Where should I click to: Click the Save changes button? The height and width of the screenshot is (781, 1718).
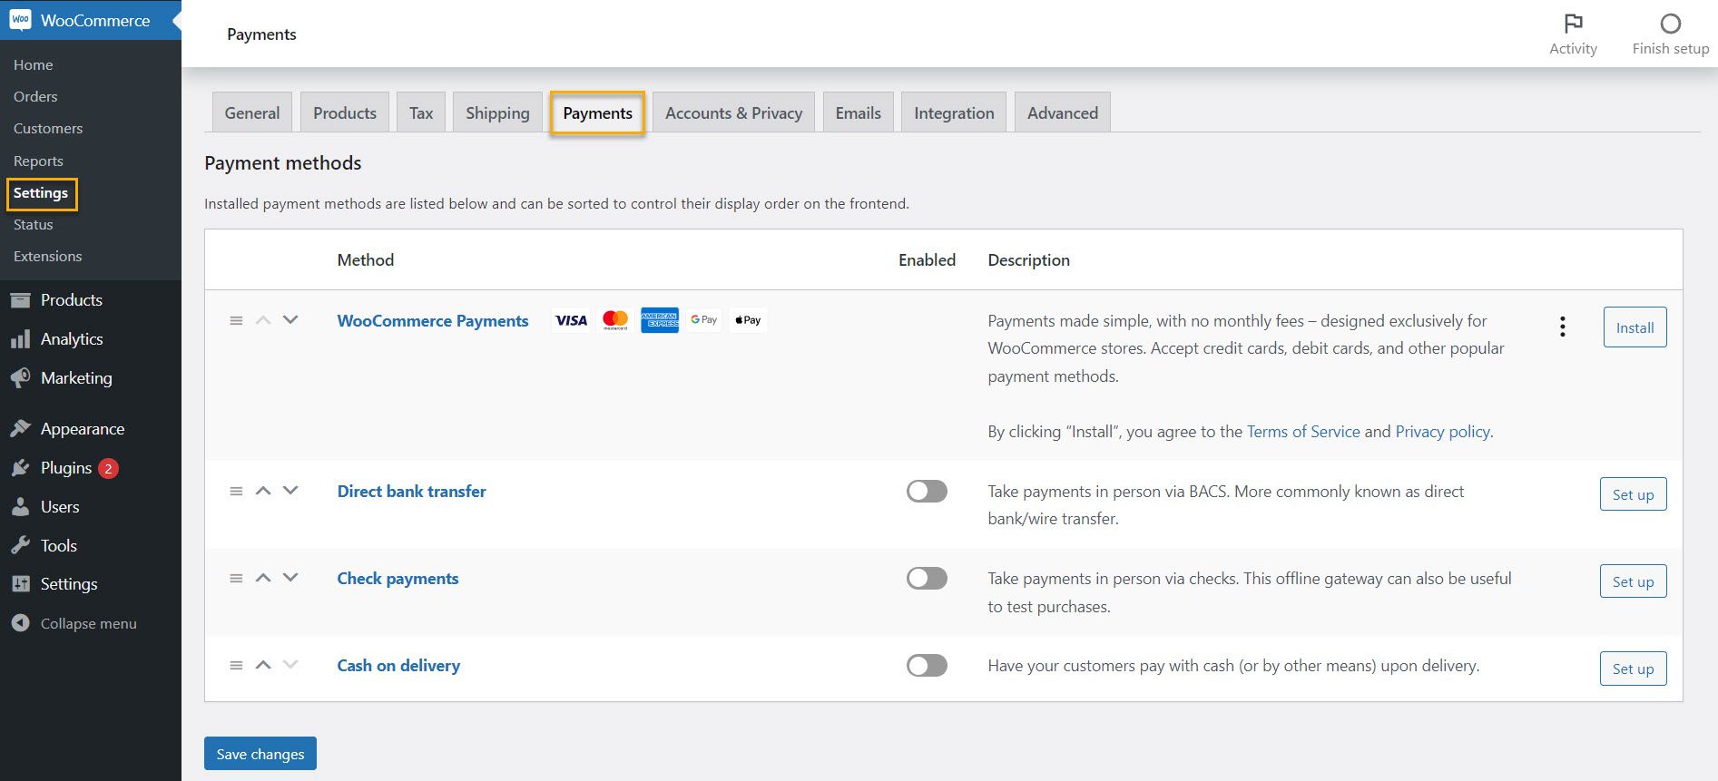pyautogui.click(x=260, y=754)
